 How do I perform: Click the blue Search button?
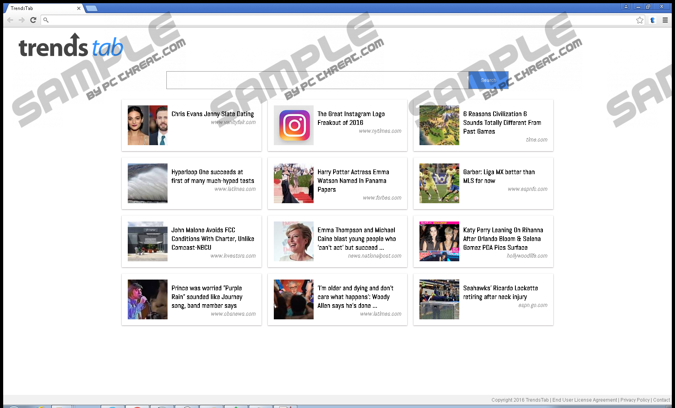coord(488,80)
